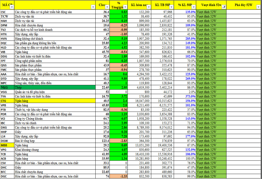
Task: Click the Vượt đỉnh 52W cell in CSC row
Action: coord(211,12)
